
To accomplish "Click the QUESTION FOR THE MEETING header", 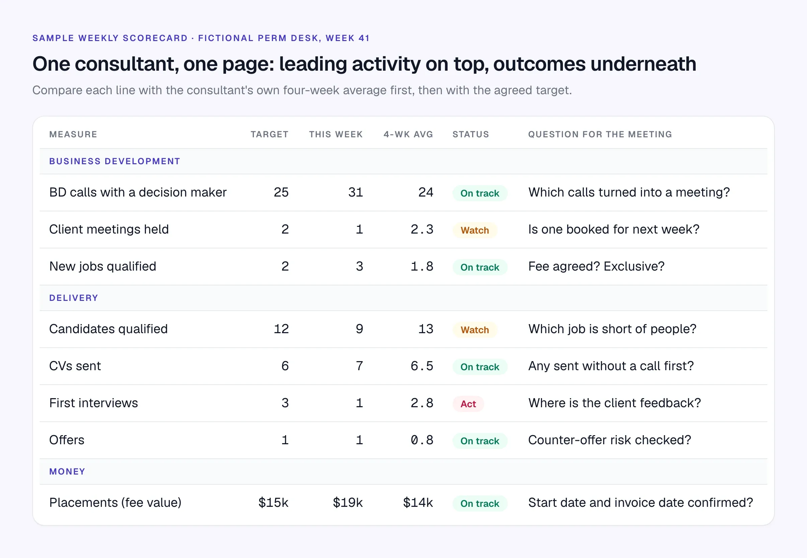I will [x=600, y=134].
